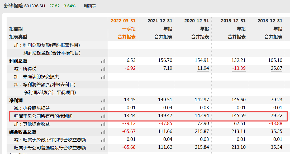Image resolution: width=290 pixels, height=154 pixels.
Task: Select the 2022-03-31 一季报 column header
Action: [123, 21]
